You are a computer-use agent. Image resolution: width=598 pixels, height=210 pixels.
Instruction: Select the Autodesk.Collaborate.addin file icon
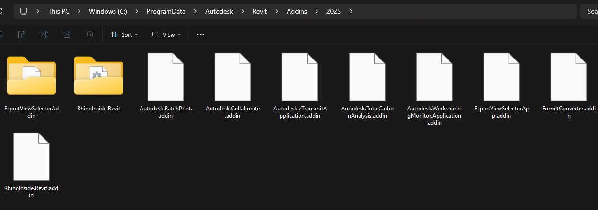pyautogui.click(x=233, y=76)
